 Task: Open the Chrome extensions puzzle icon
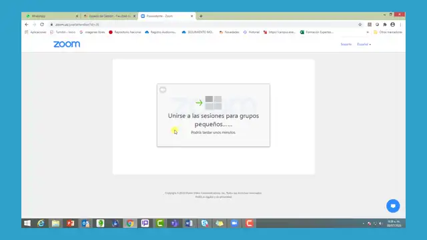tap(385, 25)
